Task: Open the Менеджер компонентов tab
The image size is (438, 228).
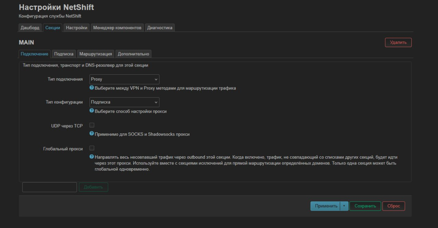Action: coord(117,28)
